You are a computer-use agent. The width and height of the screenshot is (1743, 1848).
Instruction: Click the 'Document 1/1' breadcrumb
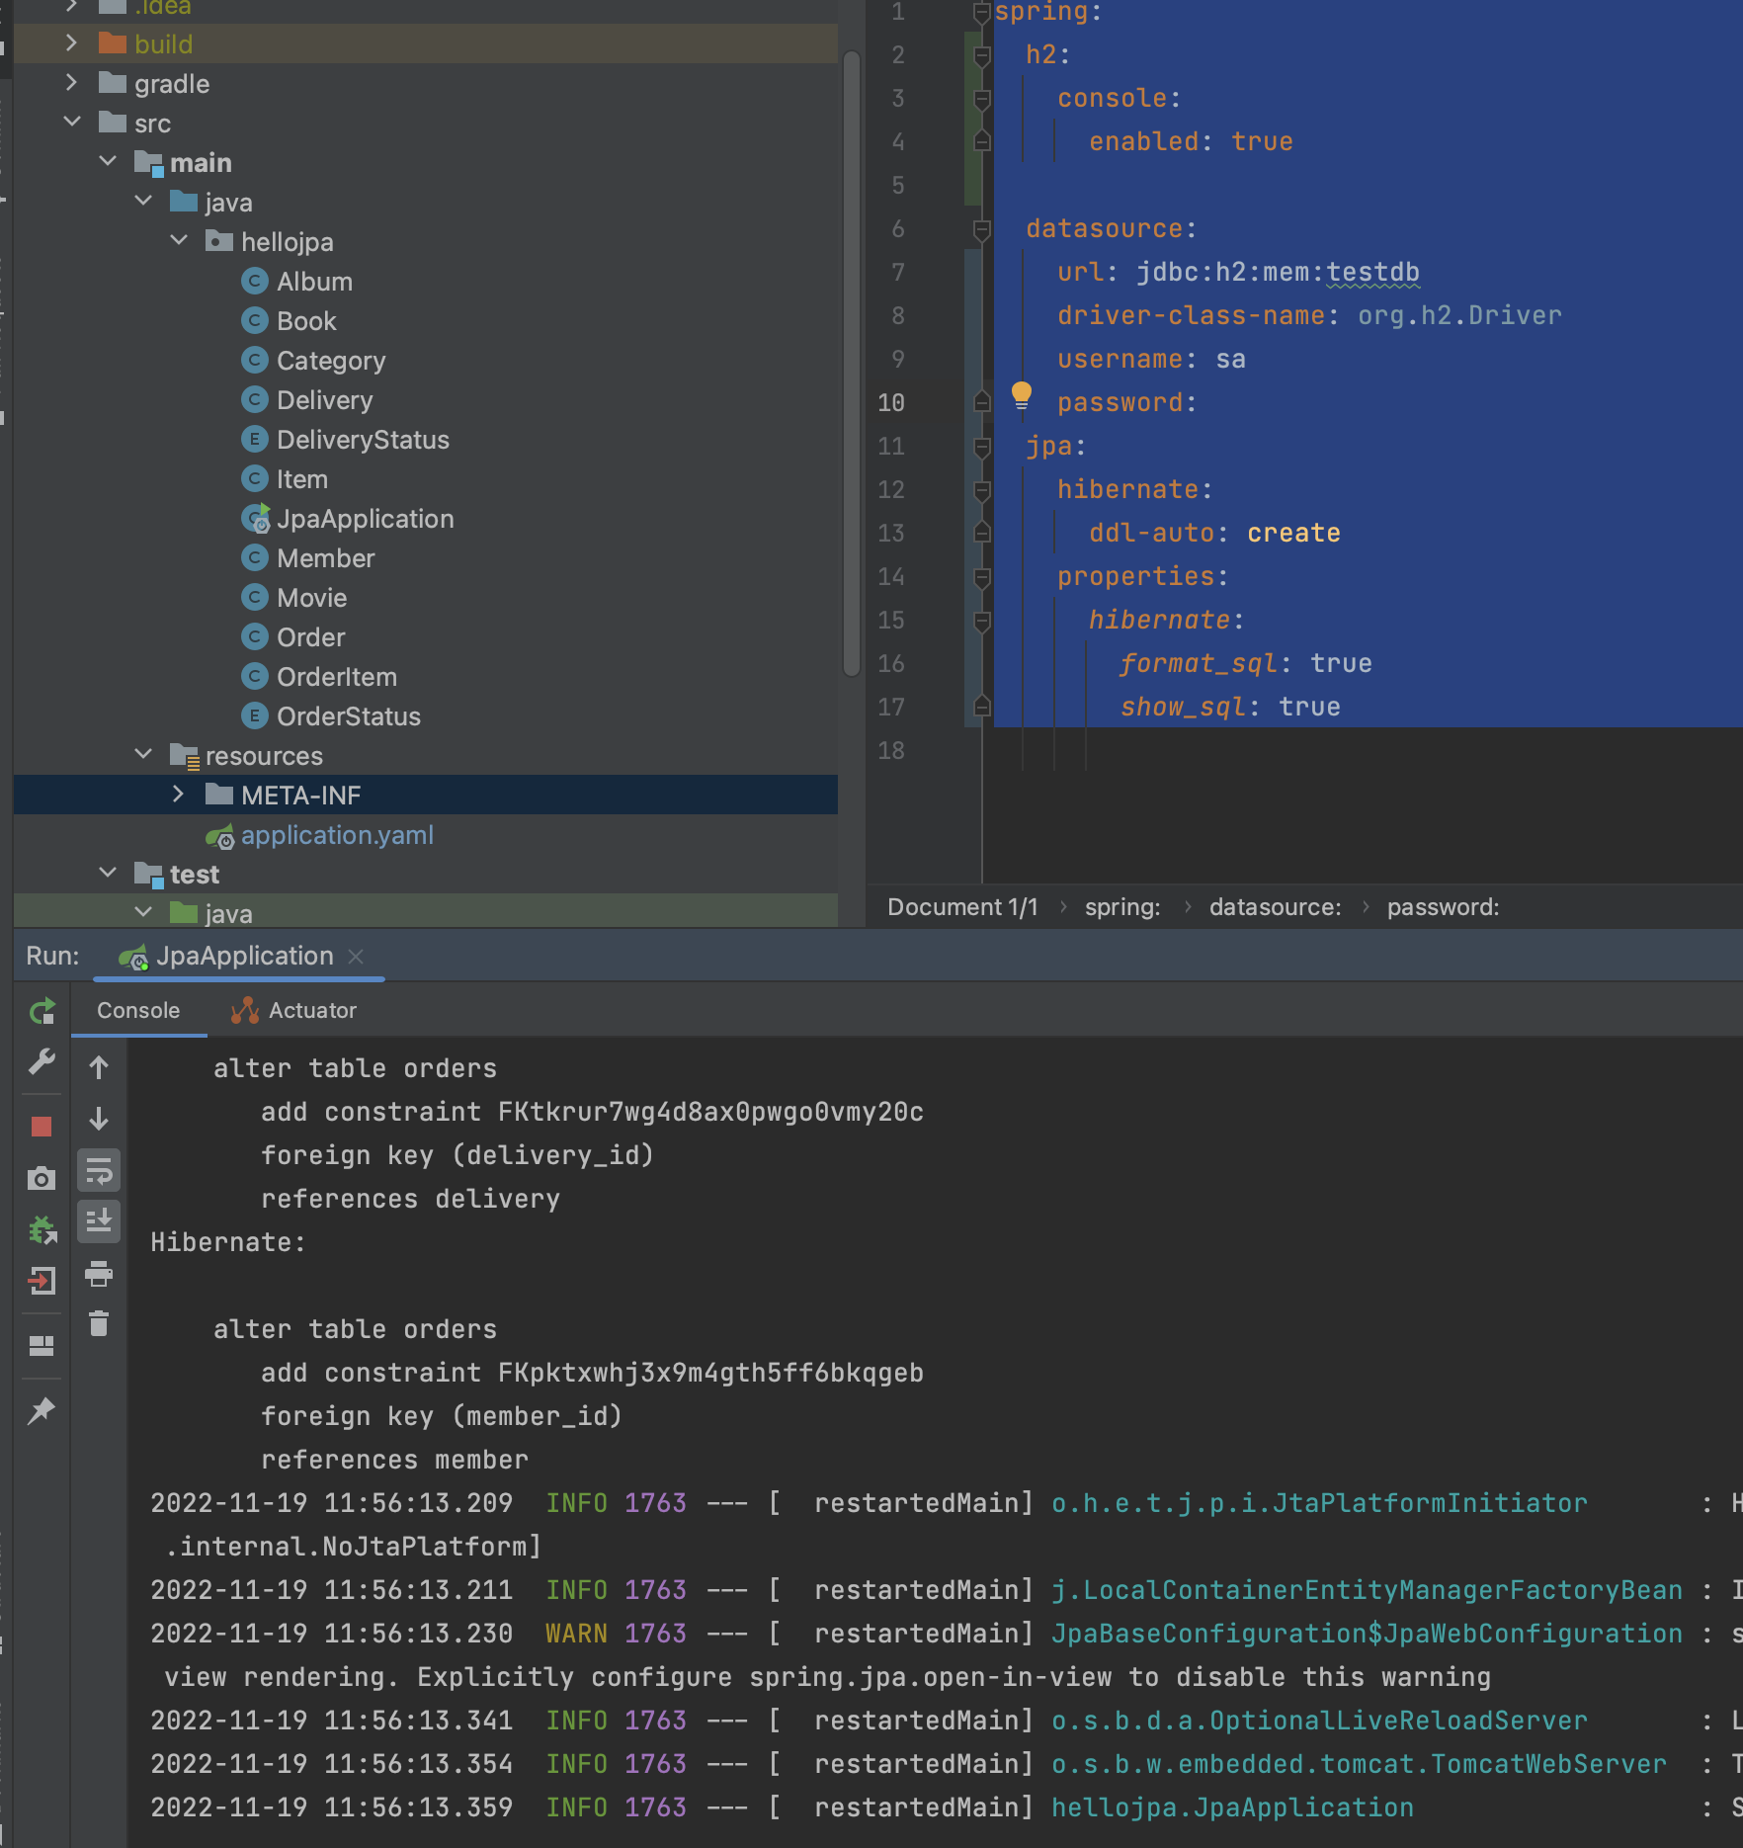(x=962, y=907)
